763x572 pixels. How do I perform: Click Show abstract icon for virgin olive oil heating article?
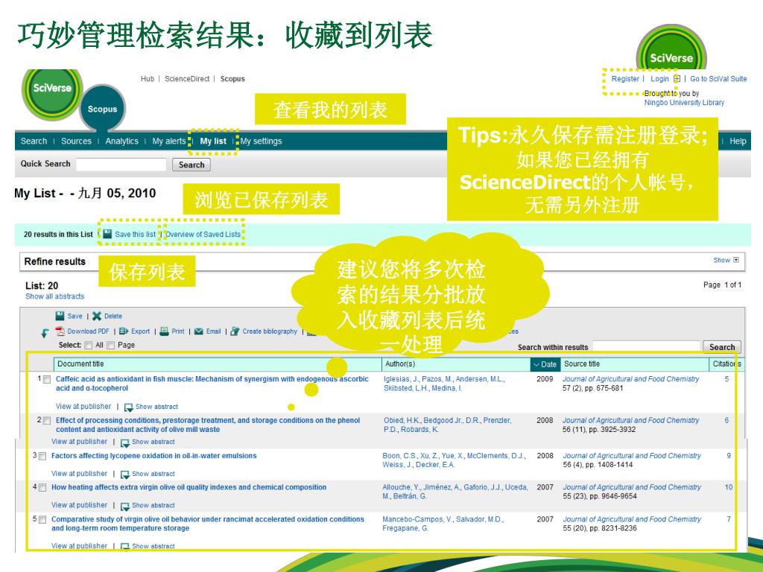click(x=125, y=506)
